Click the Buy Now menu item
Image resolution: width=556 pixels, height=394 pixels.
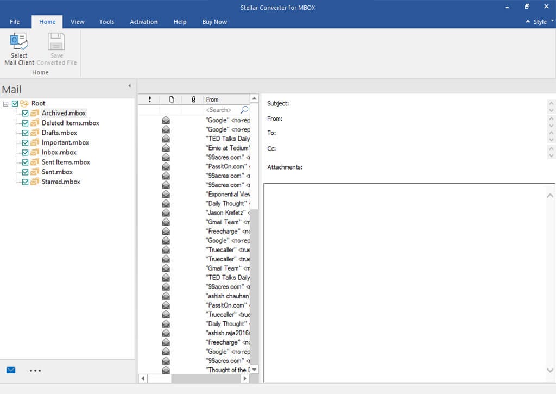pos(214,22)
